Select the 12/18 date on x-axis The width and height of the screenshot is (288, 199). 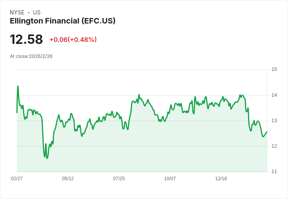pos(221,179)
